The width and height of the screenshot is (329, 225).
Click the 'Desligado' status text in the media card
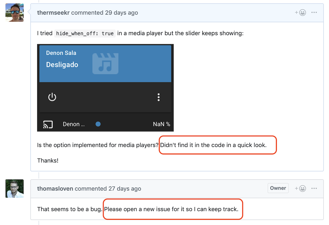tap(63, 64)
